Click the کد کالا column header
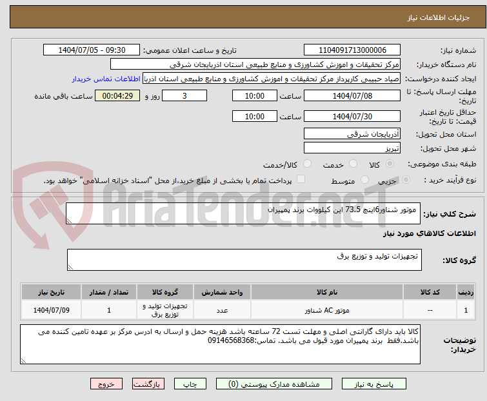This screenshot has height=401, width=487. click(430, 292)
